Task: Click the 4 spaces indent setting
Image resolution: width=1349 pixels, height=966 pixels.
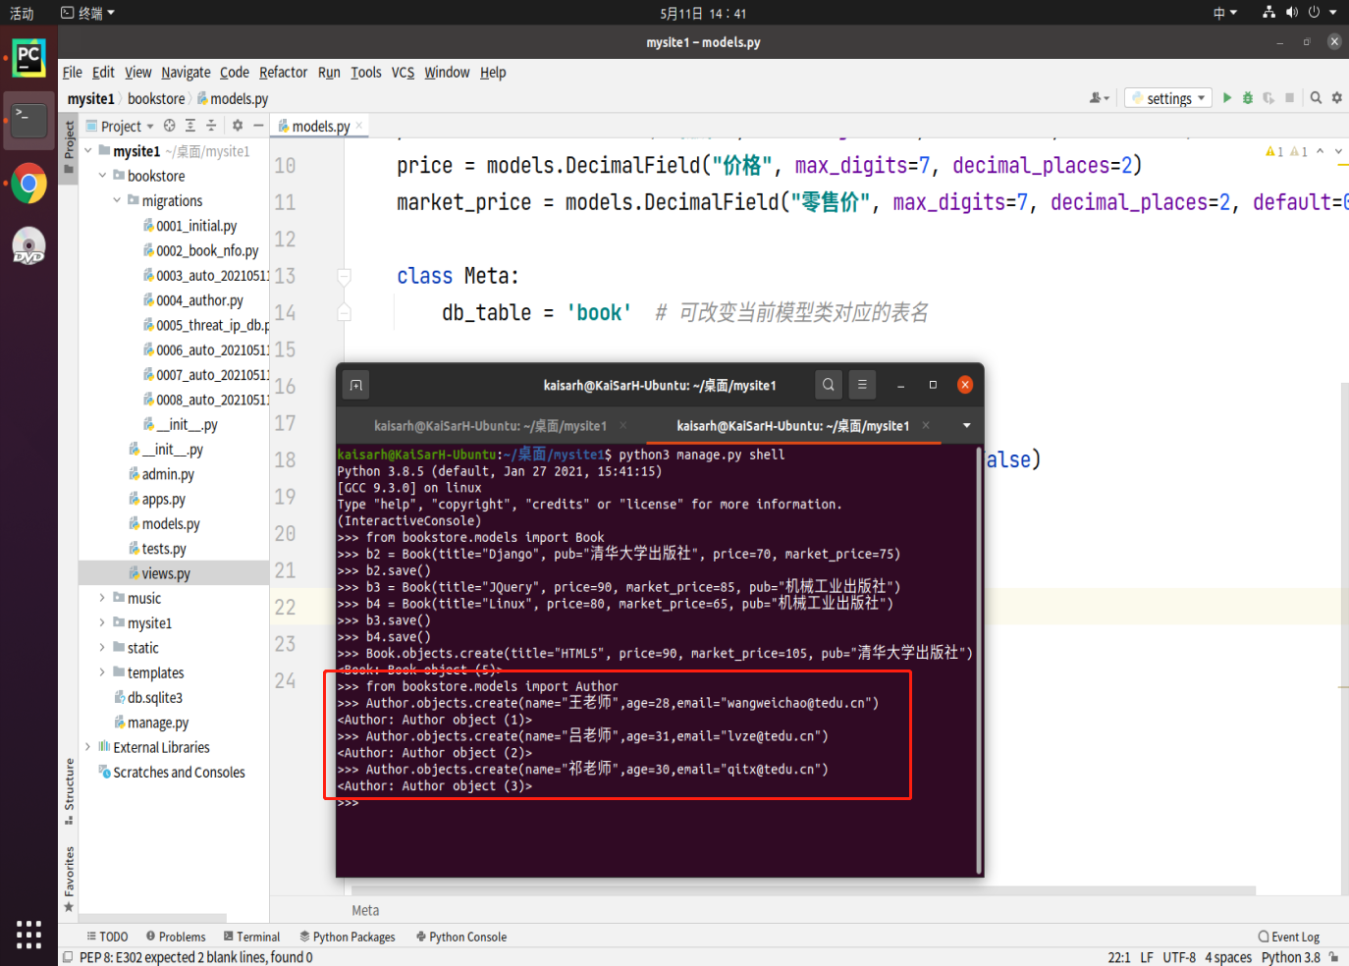Action: click(x=1228, y=957)
